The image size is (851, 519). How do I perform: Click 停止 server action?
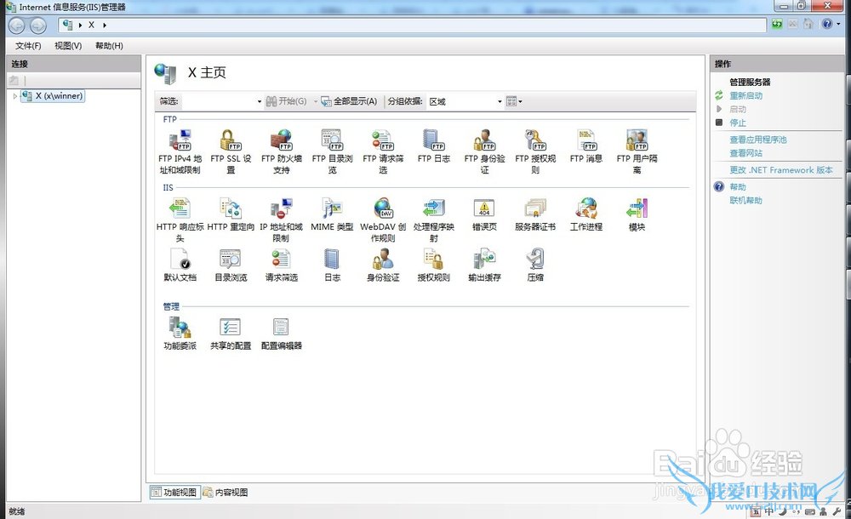point(738,123)
